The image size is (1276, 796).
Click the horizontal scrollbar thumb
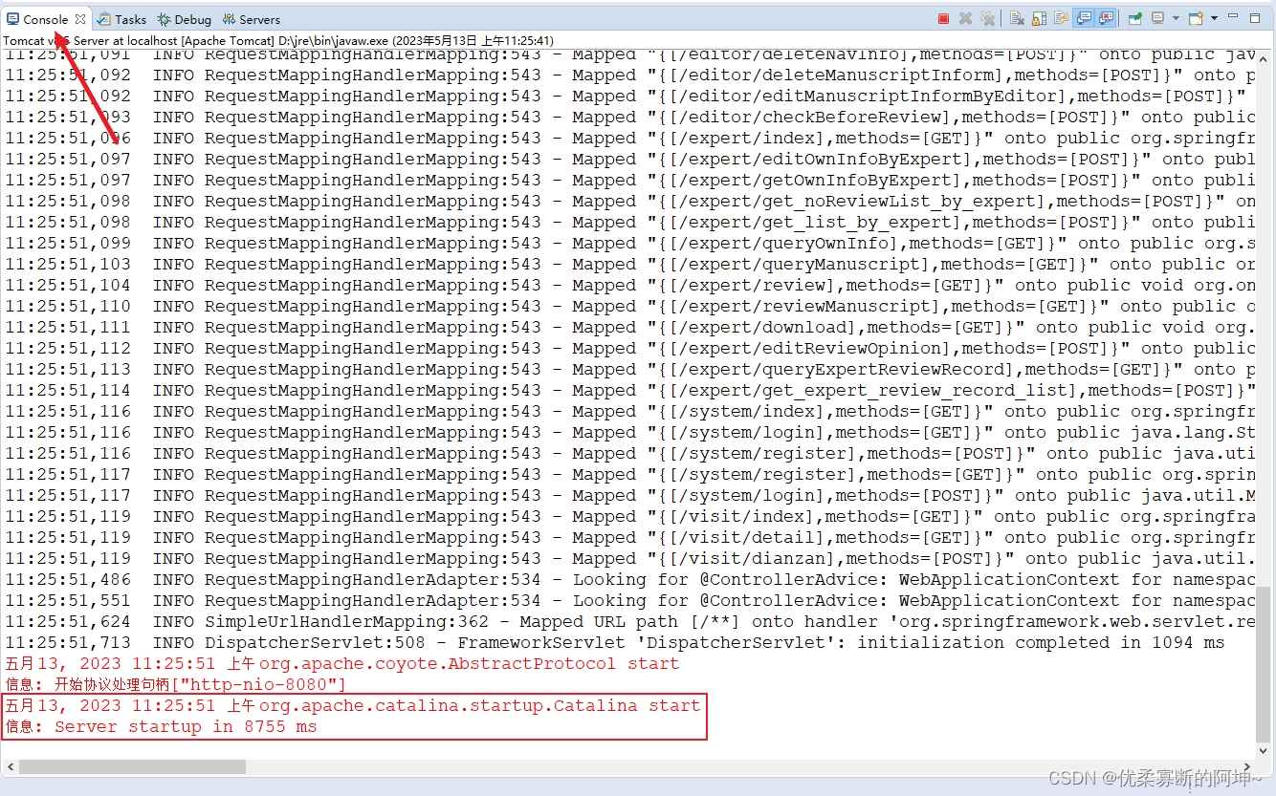(x=132, y=767)
